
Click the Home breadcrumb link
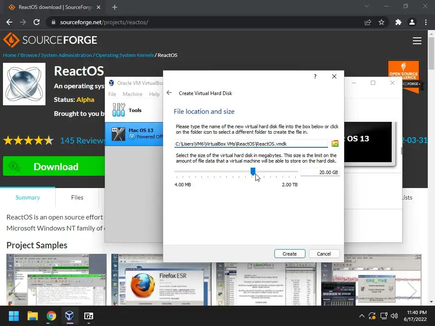(10, 55)
